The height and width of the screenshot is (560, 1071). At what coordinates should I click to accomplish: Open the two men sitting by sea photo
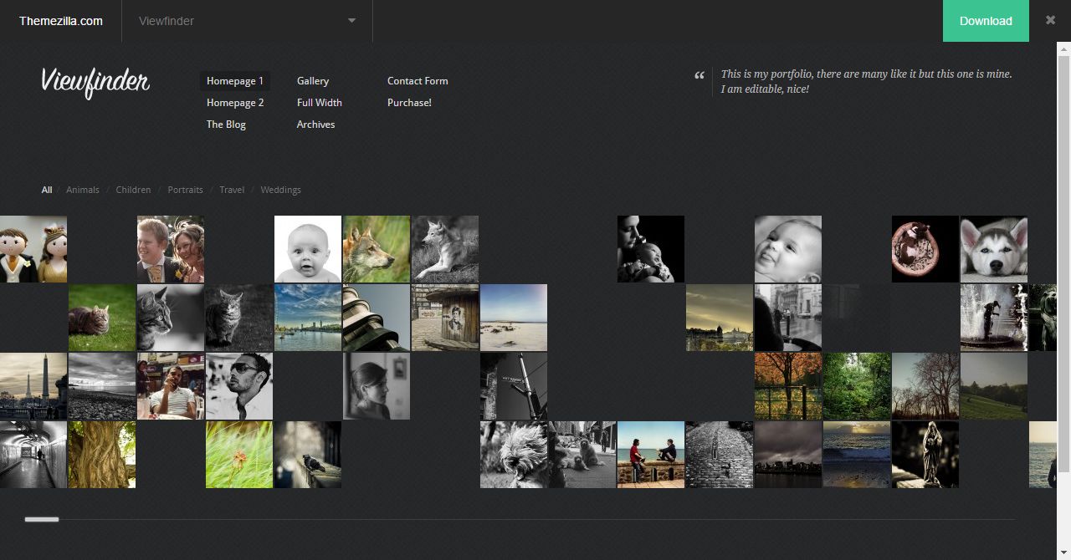coord(650,455)
